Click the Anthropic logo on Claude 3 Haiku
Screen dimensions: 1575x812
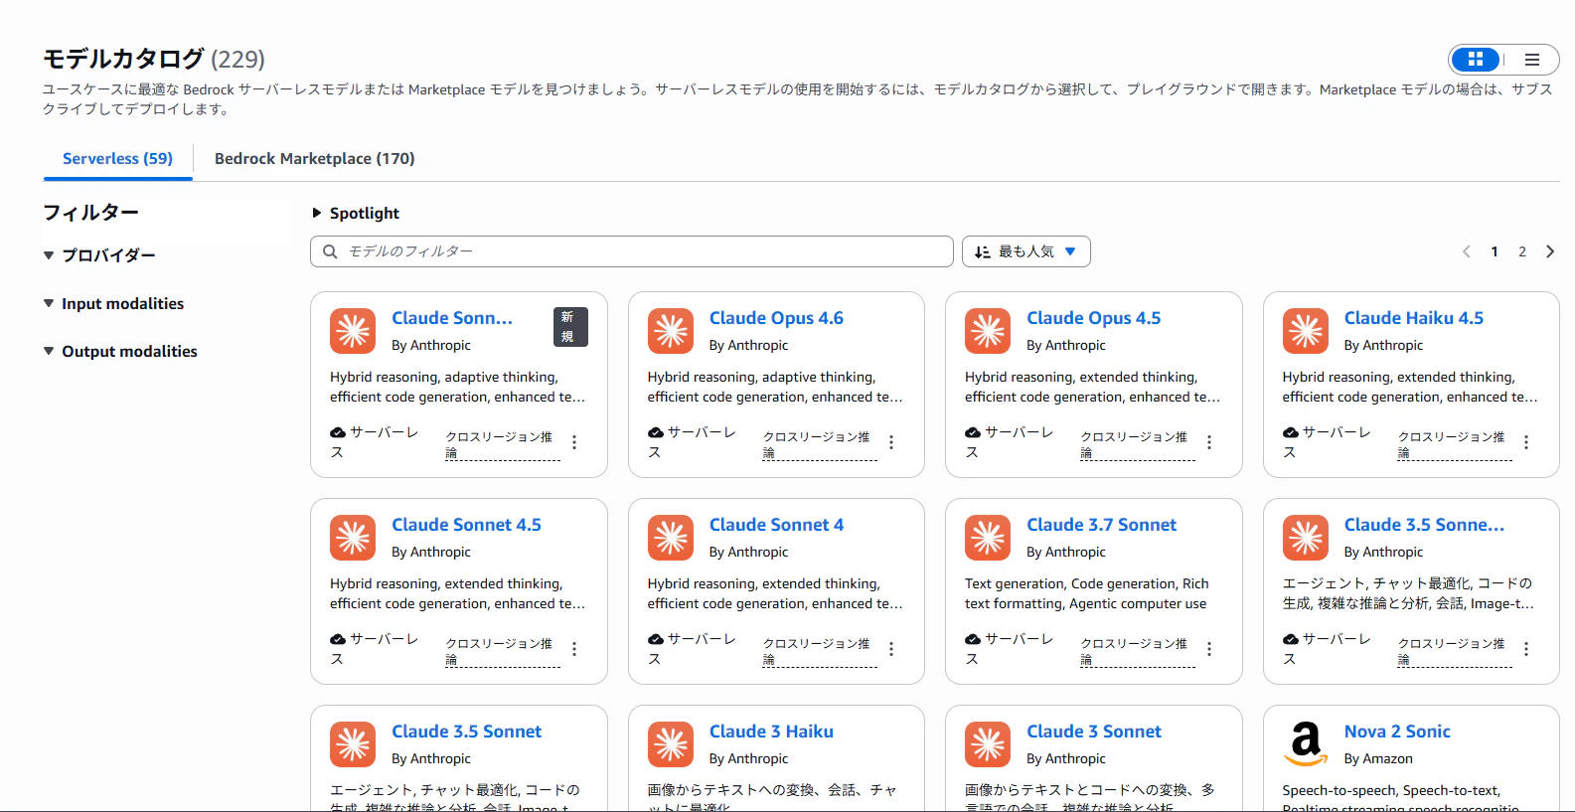click(671, 744)
